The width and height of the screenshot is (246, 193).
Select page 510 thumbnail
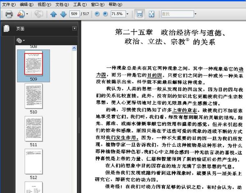(x=33, y=96)
